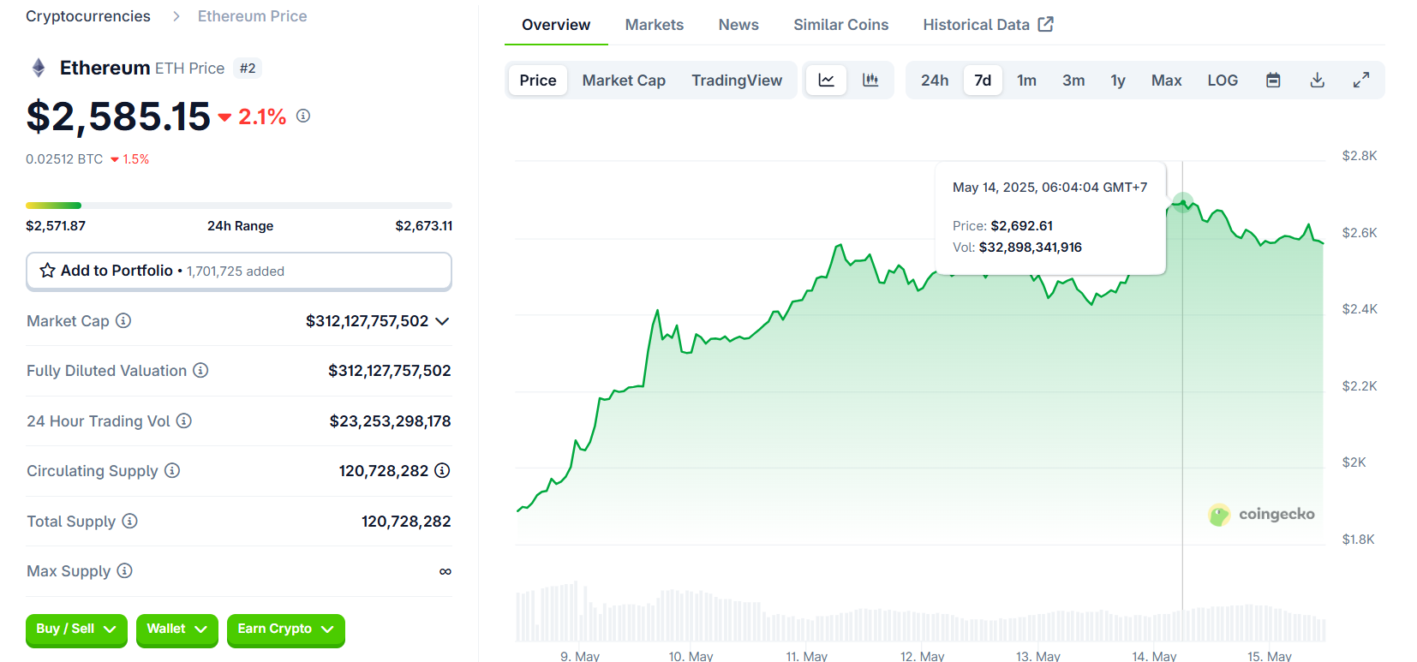
Task: Click the info icon beside Market Cap
Action: (x=123, y=320)
